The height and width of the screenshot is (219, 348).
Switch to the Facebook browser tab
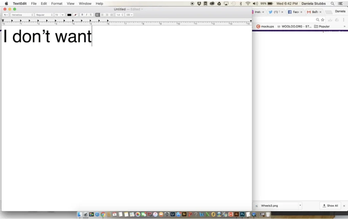tap(294, 12)
